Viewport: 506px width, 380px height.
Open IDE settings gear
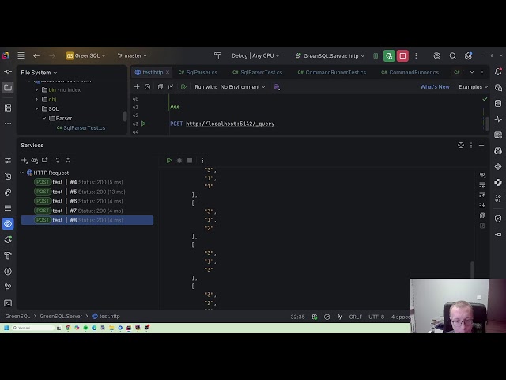[x=468, y=55]
